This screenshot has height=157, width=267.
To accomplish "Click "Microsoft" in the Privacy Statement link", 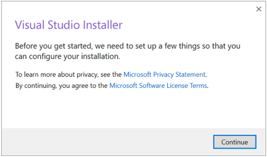I will click(x=137, y=74).
